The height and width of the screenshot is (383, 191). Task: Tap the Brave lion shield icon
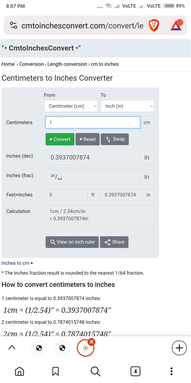[154, 25]
